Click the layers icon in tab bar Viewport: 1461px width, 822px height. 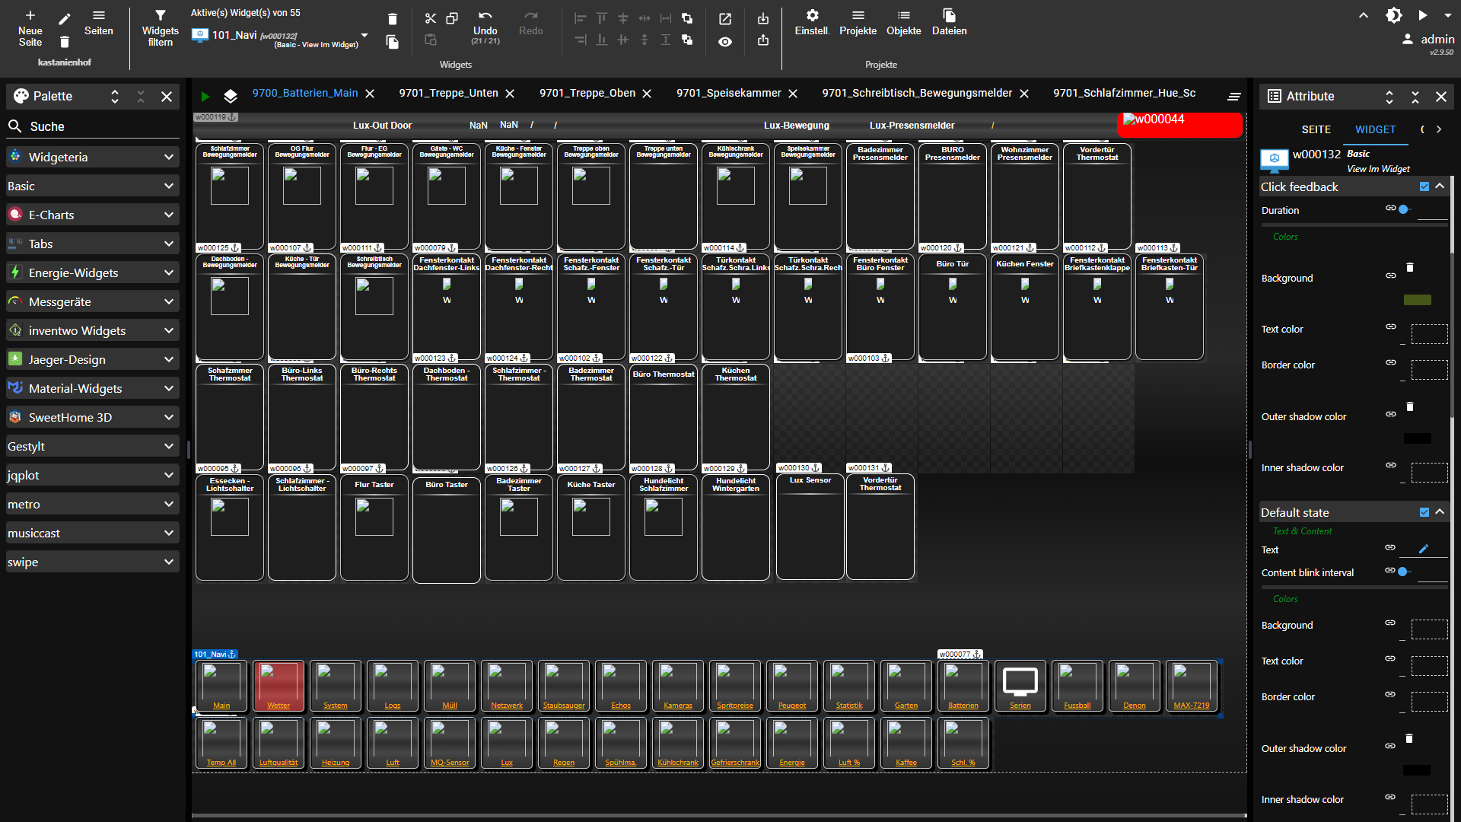[x=231, y=96]
